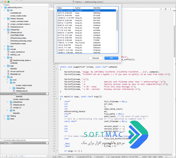Close main.c in Currently Open Documents
This screenshot has height=158, width=176.
(47, 143)
